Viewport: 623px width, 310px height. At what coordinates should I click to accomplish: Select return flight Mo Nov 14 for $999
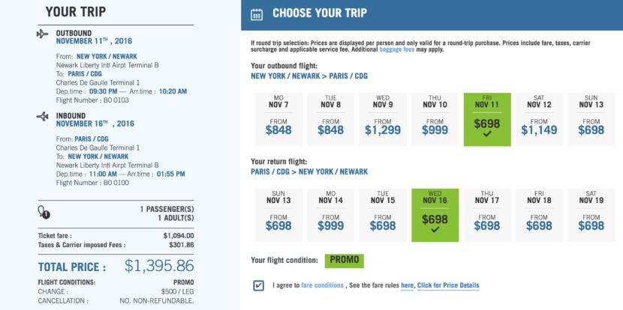(331, 213)
